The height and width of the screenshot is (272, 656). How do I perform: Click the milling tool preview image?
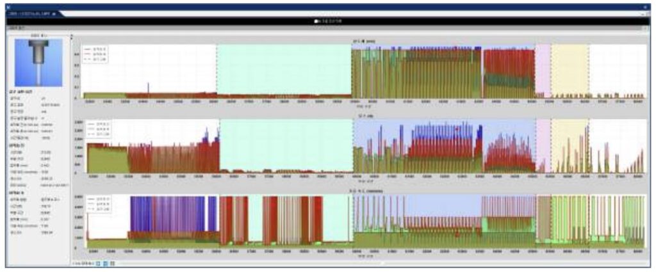(x=38, y=62)
